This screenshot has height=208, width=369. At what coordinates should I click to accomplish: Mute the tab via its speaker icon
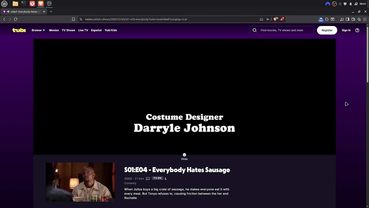[8, 12]
